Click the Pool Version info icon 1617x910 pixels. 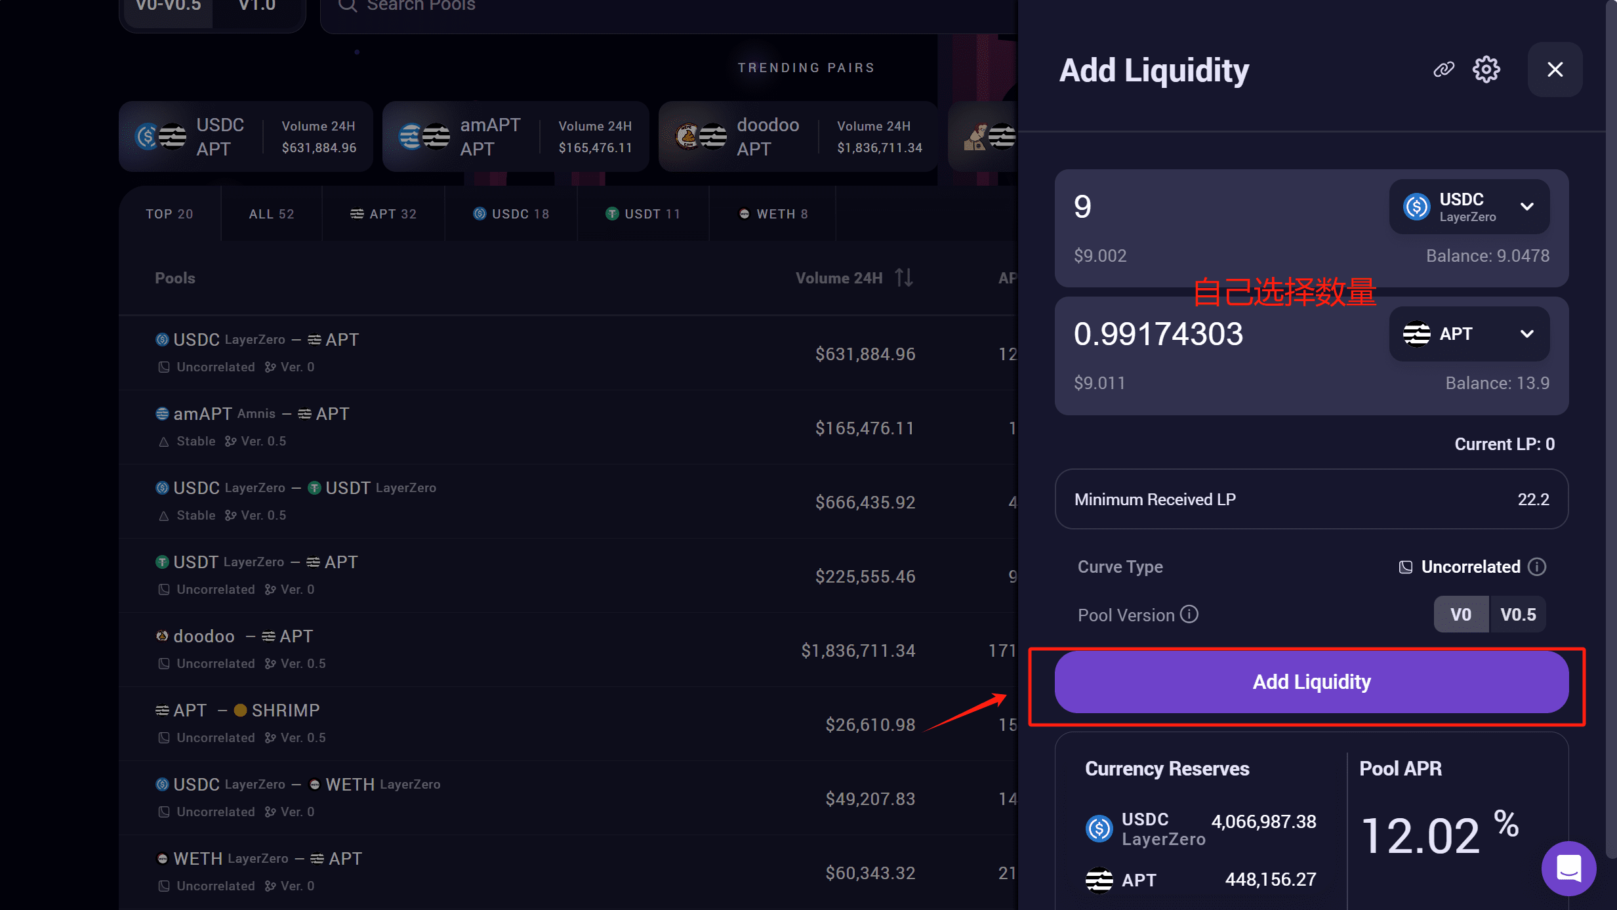[1189, 615]
